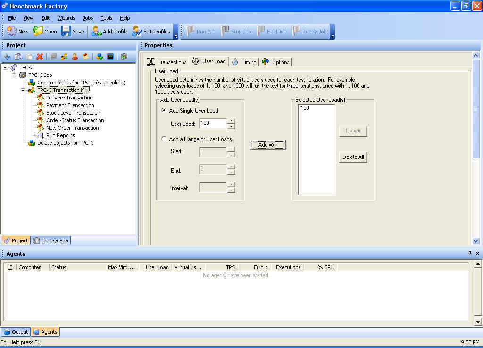Click the pin icon on the Agents panel
The width and height of the screenshot is (483, 348).
tap(470, 254)
